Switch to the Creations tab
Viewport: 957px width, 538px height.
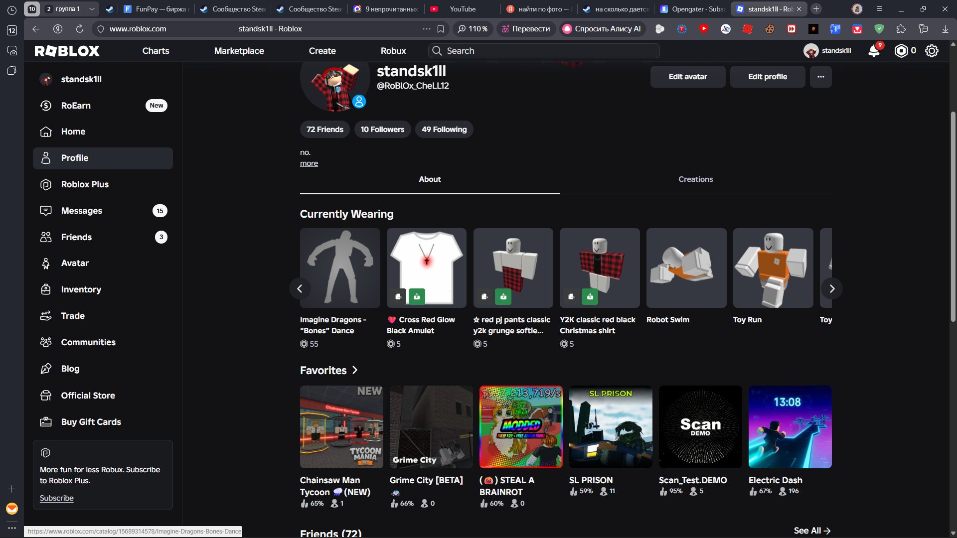tap(696, 179)
